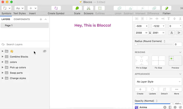Select the Combine Blocks layer
The width and height of the screenshot is (183, 109).
(19, 57)
